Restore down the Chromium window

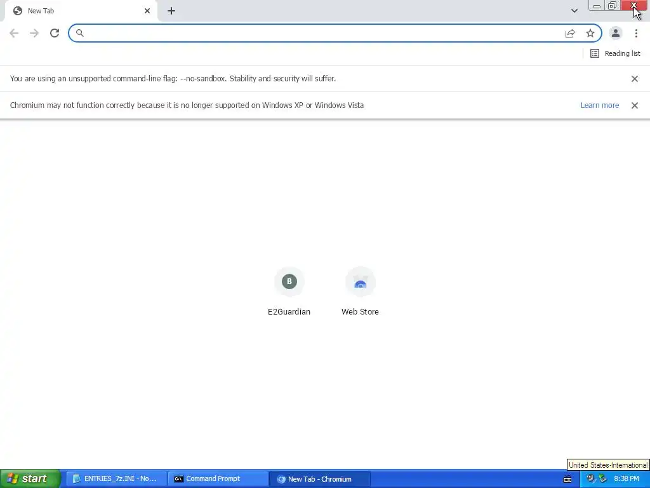tap(612, 6)
